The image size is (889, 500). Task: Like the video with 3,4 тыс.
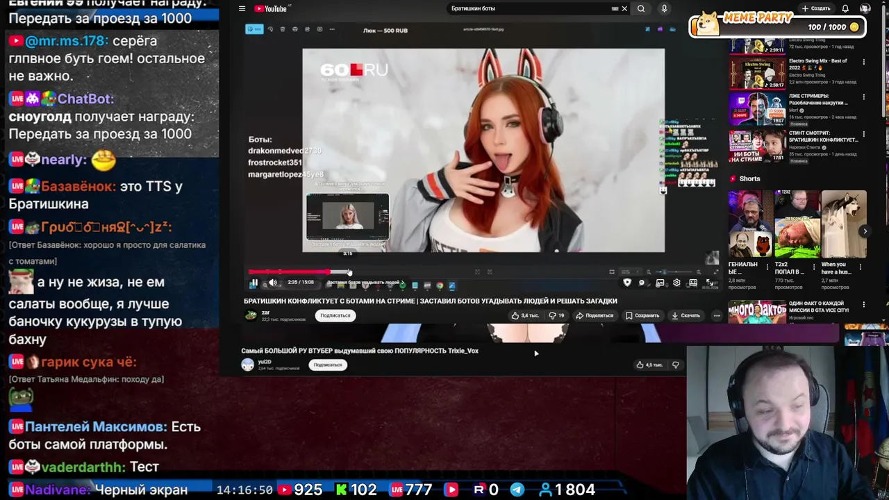tap(525, 315)
